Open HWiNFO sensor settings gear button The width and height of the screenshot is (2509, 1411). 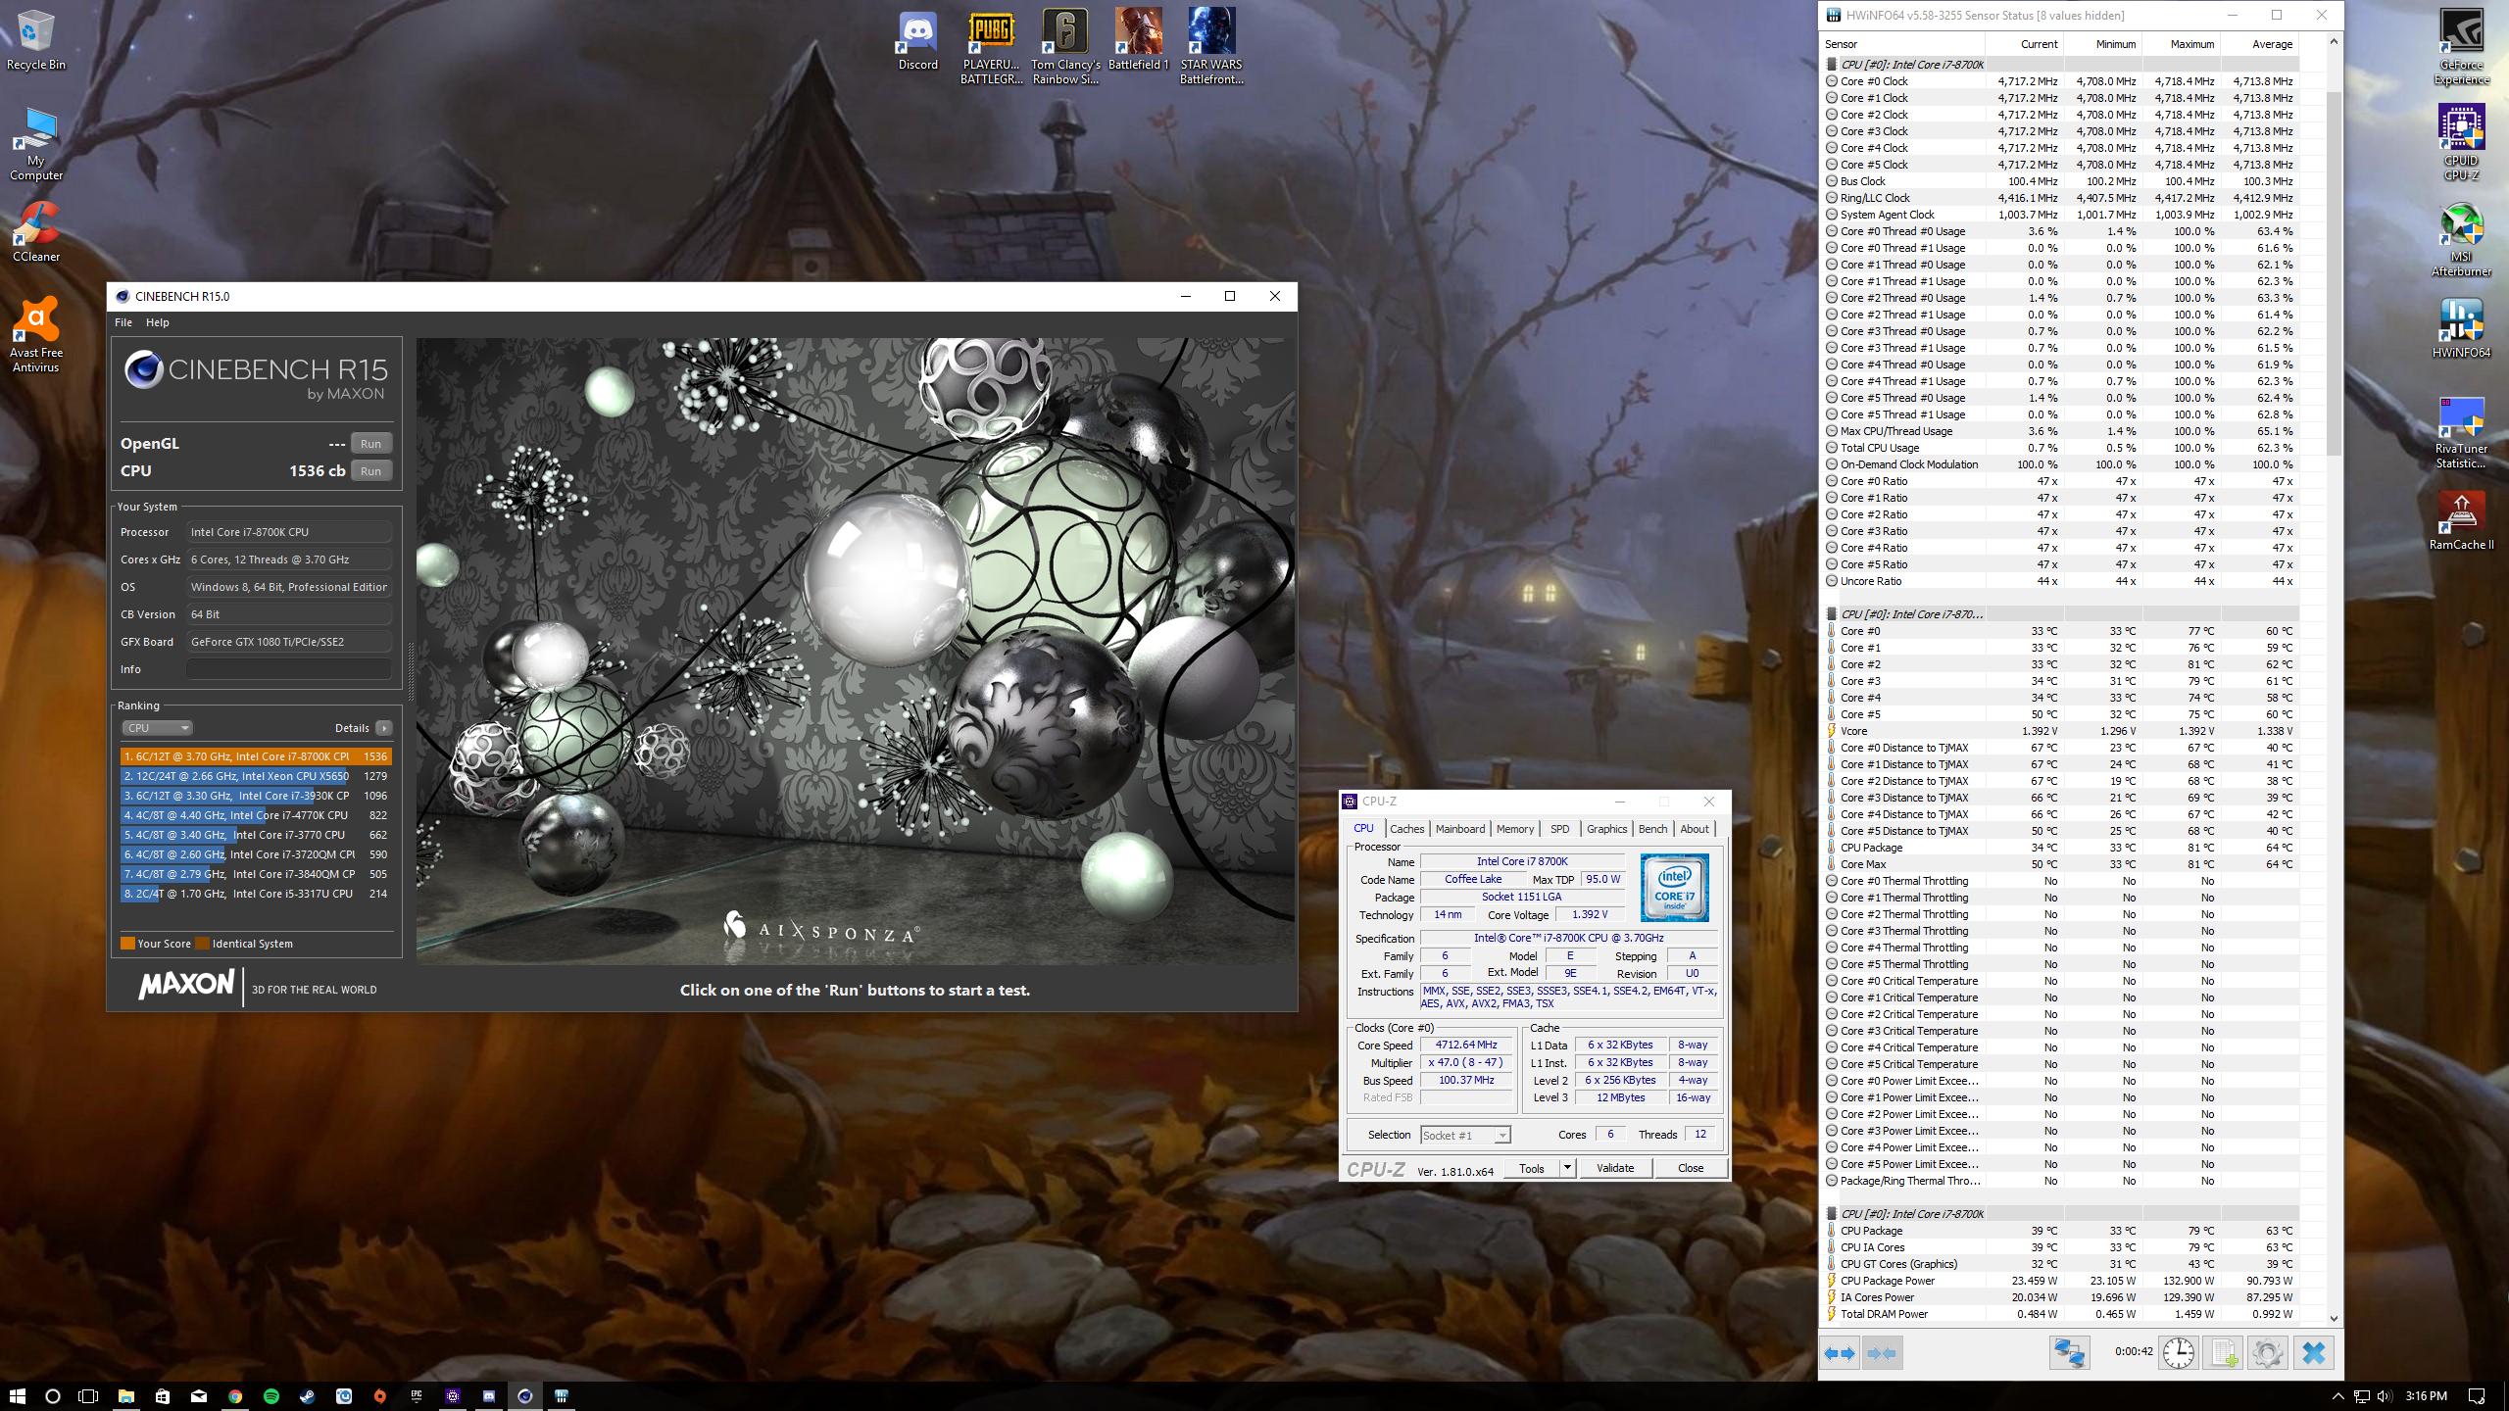tap(2267, 1353)
